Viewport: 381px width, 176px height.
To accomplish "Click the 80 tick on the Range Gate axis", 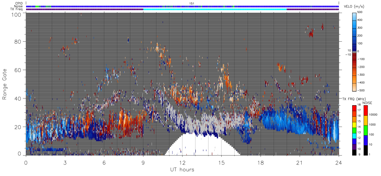I will tap(18, 41).
